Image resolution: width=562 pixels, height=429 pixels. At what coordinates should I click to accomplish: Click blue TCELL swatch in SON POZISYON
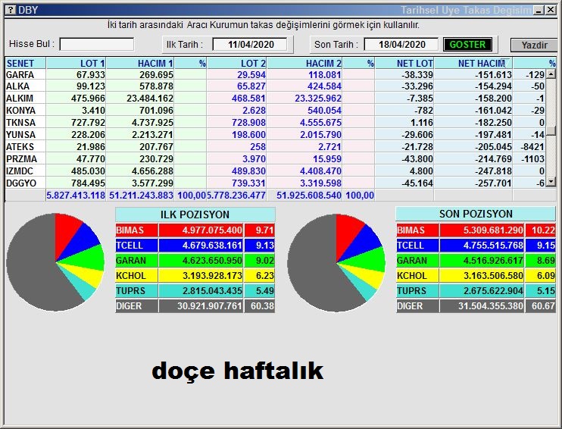(x=417, y=246)
